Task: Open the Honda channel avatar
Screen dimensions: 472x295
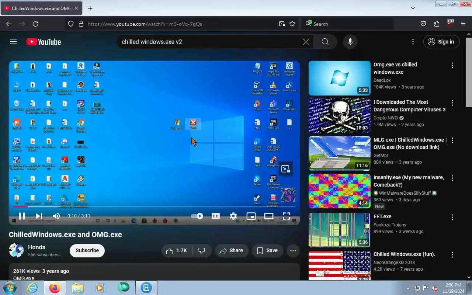Action: tap(16, 250)
